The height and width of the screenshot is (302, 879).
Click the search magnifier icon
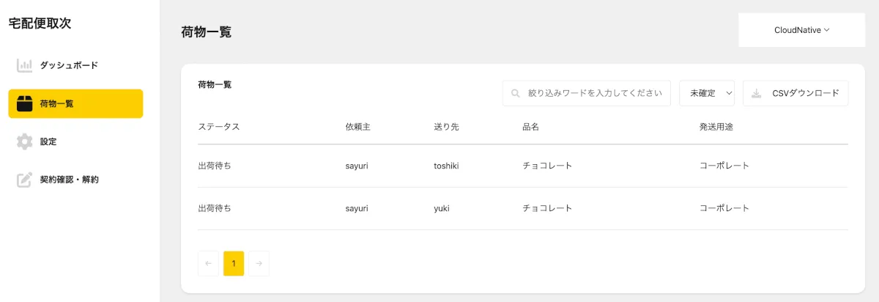[516, 94]
